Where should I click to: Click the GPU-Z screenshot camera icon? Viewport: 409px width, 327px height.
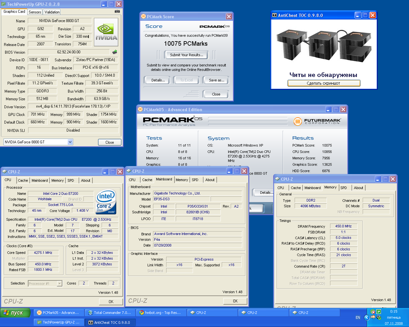pyautogui.click(x=117, y=11)
